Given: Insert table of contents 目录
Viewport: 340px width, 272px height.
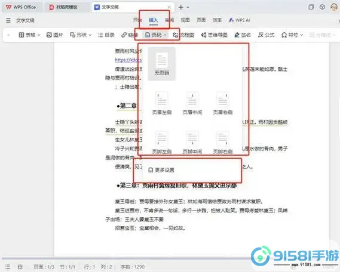Looking at the screenshot, I should click(x=106, y=35).
